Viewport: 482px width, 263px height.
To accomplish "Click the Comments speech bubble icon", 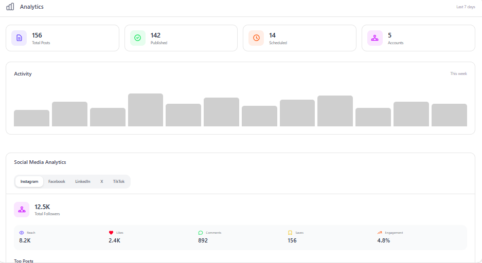I will [201, 233].
